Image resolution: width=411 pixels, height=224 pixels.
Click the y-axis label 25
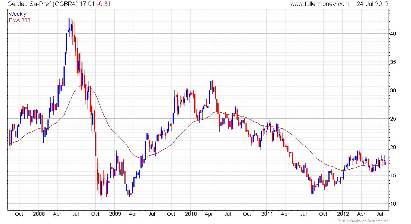[x=393, y=119]
